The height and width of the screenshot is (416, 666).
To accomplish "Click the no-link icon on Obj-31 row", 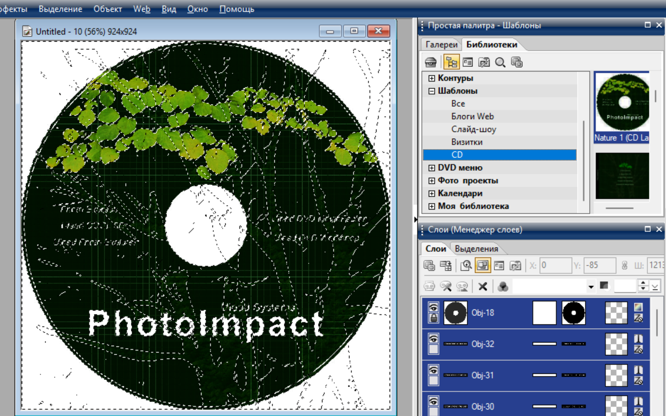I will click(x=638, y=381).
